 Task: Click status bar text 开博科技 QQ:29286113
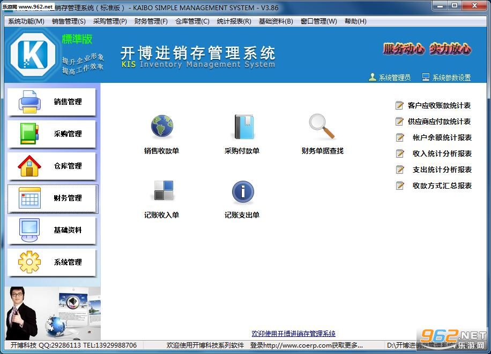point(46,345)
